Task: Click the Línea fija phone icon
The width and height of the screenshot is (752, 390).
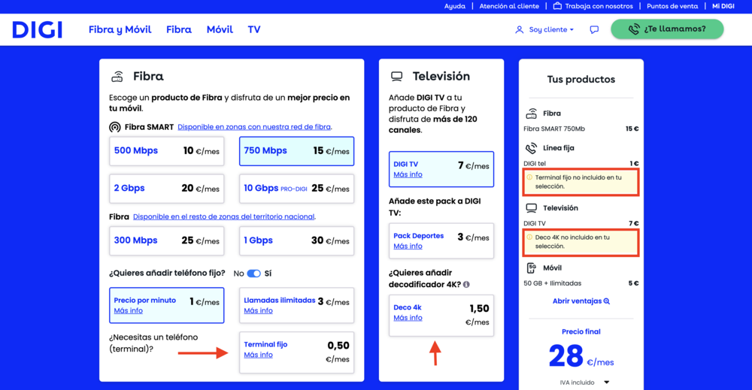Action: click(531, 148)
